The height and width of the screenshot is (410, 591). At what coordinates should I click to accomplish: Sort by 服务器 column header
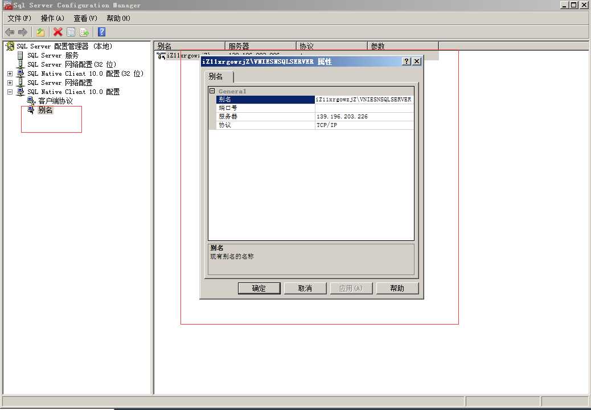click(261, 46)
